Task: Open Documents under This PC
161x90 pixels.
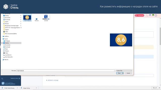Action: 8,45
